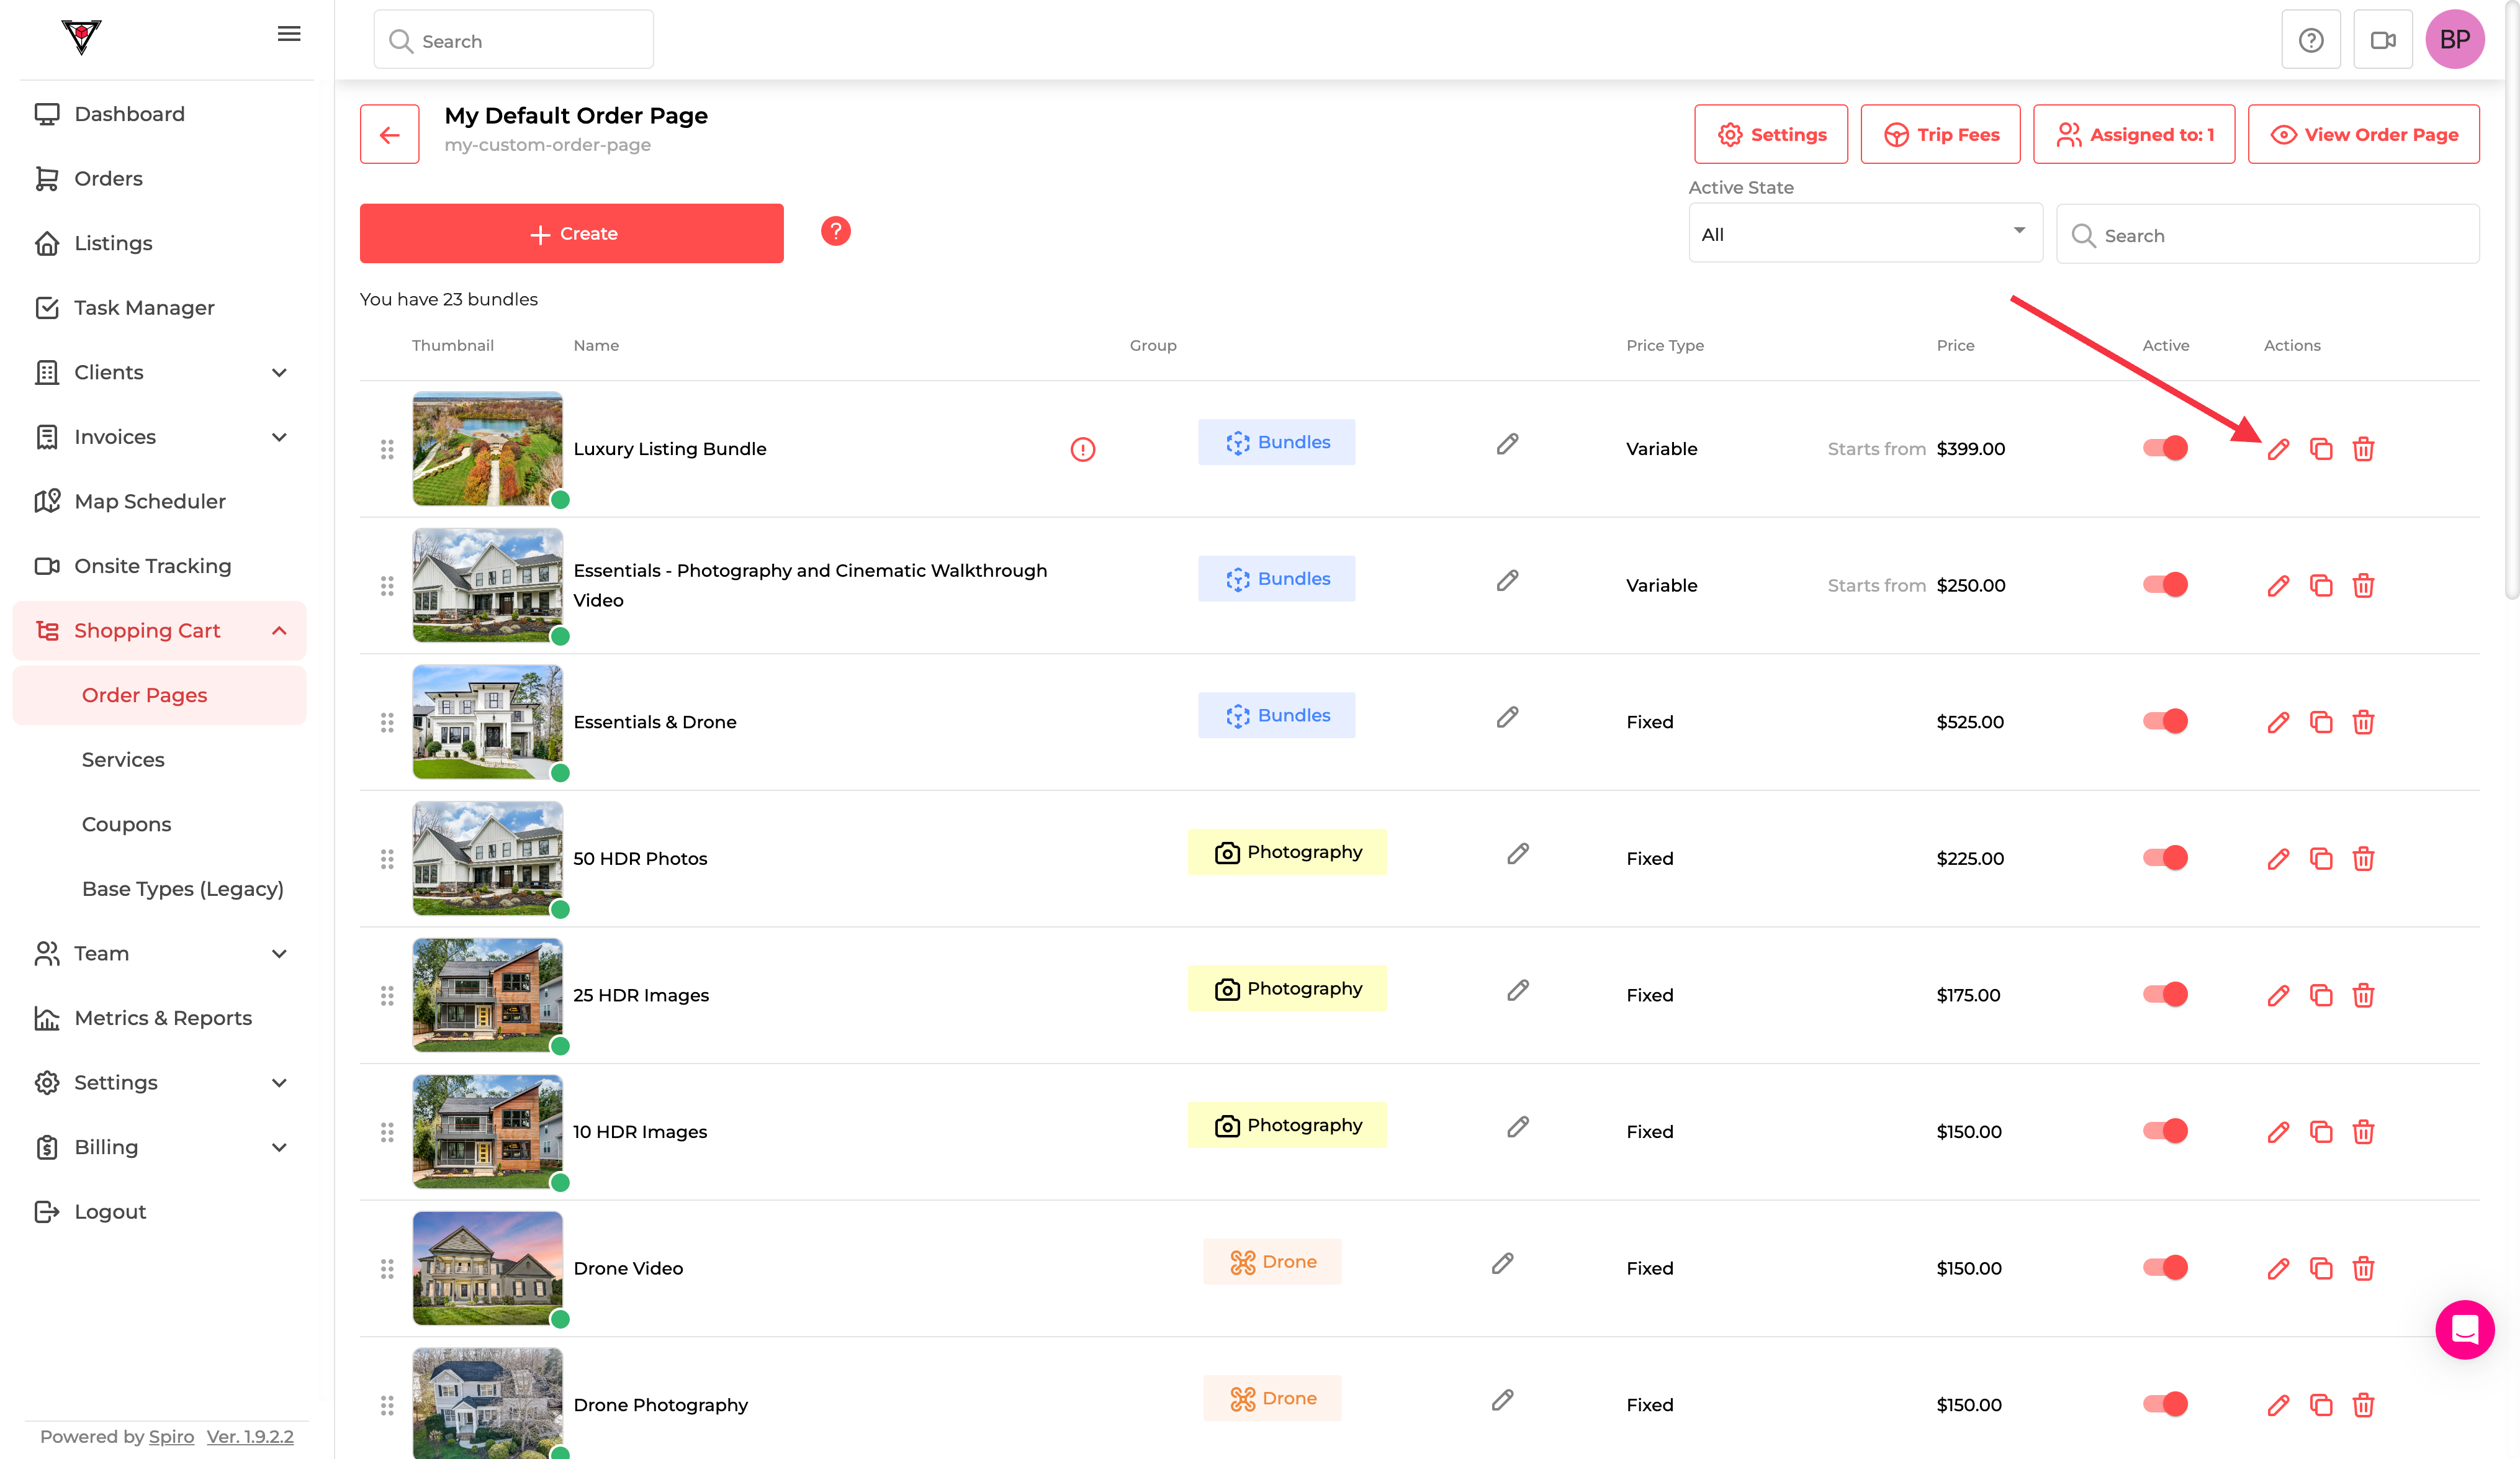2520x1459 pixels.
Task: Open the video camera icon in the top bar
Action: 2383,40
